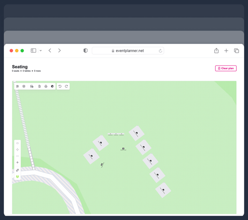Go back to previous page
Viewport: 248px width, 220px height.
pos(50,50)
